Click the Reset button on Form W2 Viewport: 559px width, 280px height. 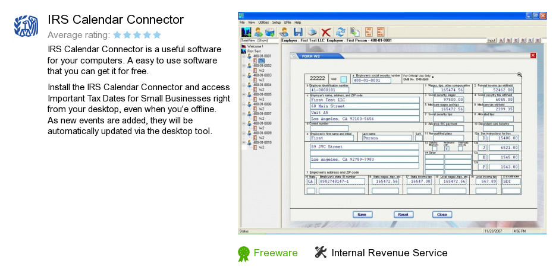[x=403, y=215]
